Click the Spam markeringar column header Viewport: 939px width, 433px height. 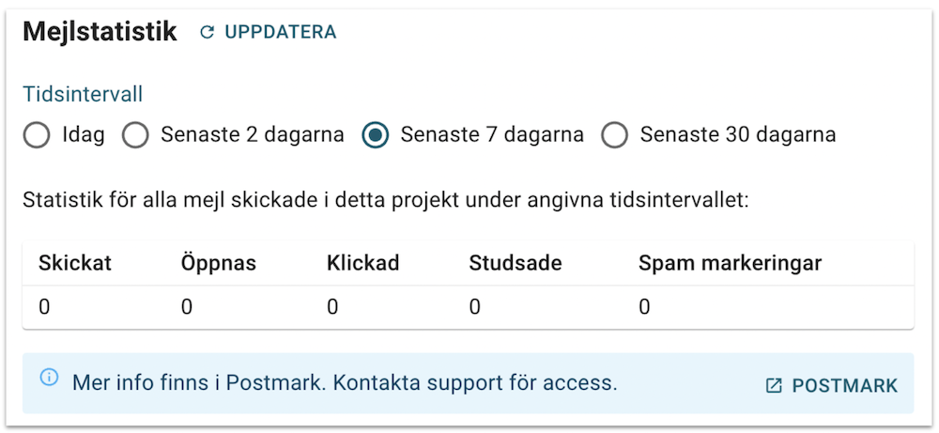730,263
